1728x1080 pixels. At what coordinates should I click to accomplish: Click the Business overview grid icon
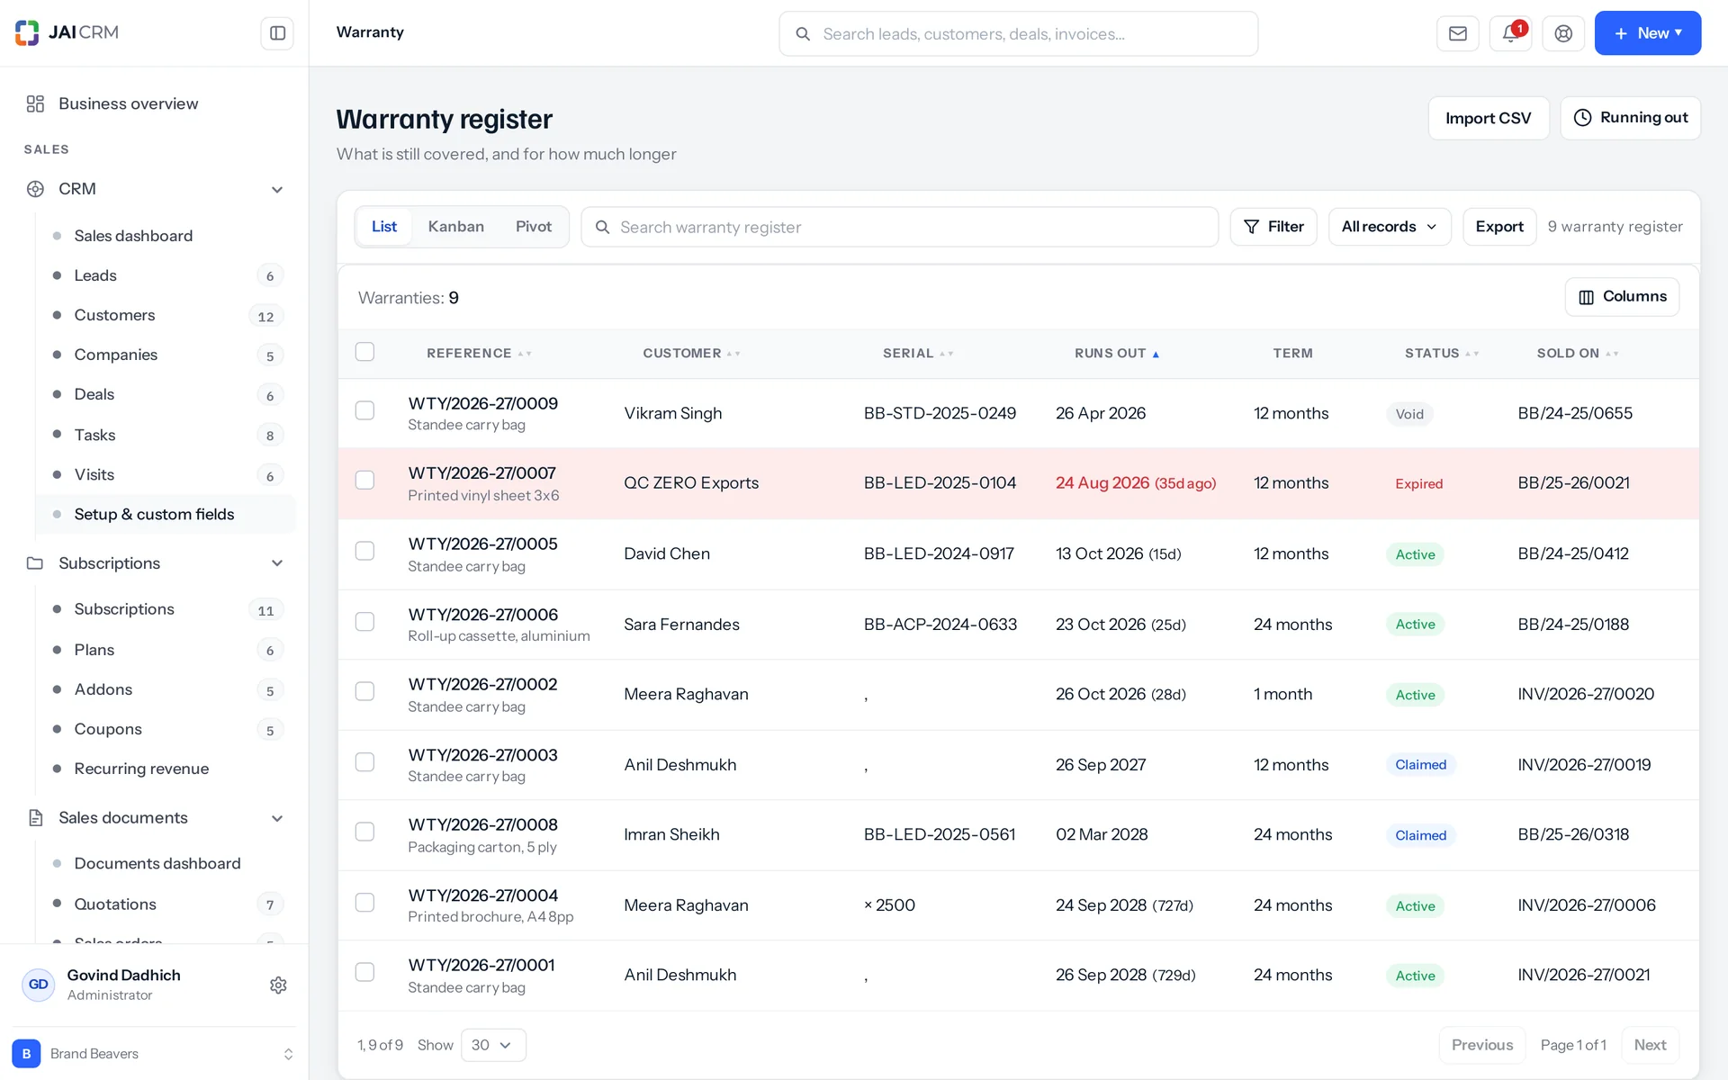point(35,103)
